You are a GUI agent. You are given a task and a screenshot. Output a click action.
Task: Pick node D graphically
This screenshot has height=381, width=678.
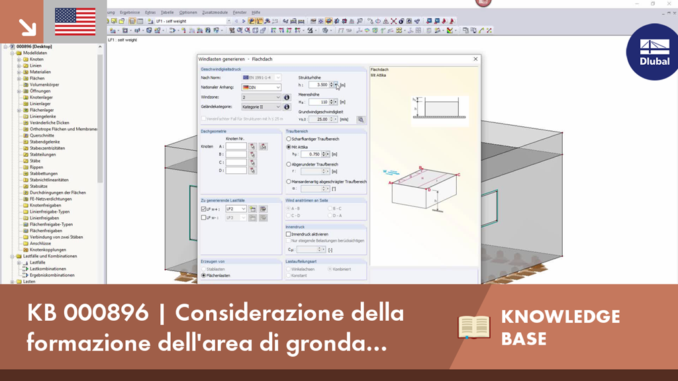pyautogui.click(x=252, y=171)
